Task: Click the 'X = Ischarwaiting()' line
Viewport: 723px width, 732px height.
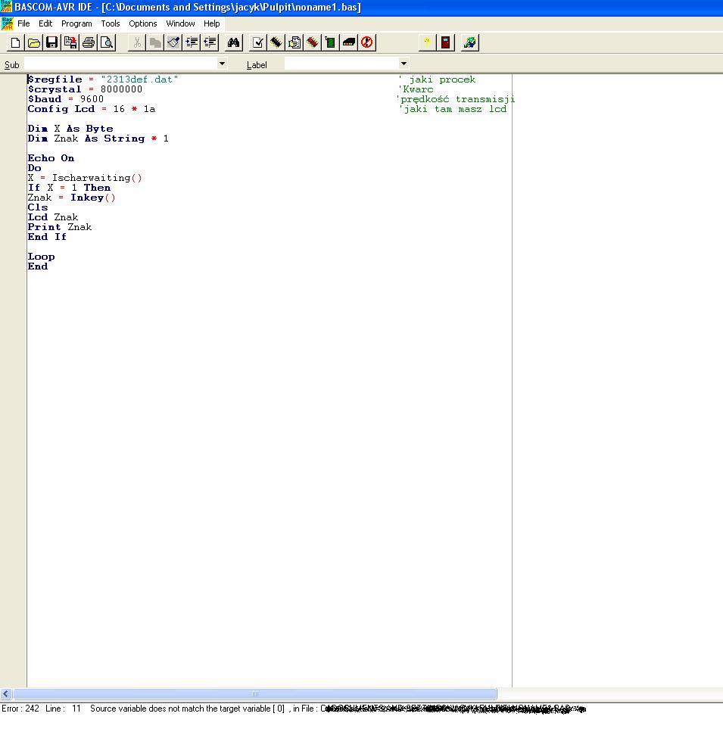Action: pos(85,178)
